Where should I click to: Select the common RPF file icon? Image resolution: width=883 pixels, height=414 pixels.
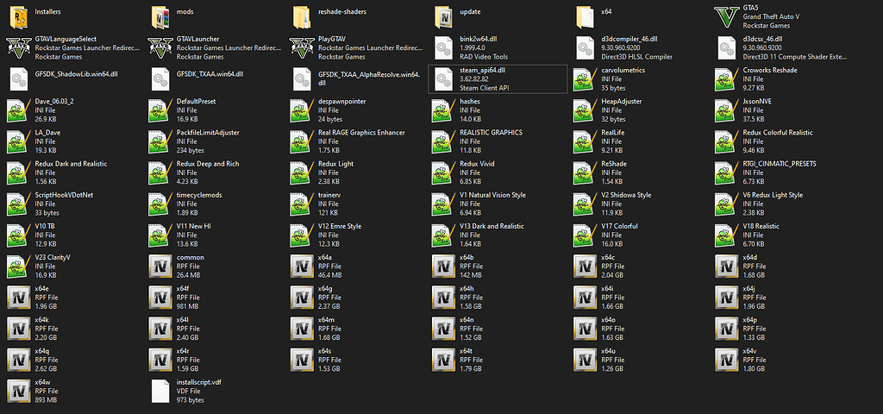click(160, 266)
